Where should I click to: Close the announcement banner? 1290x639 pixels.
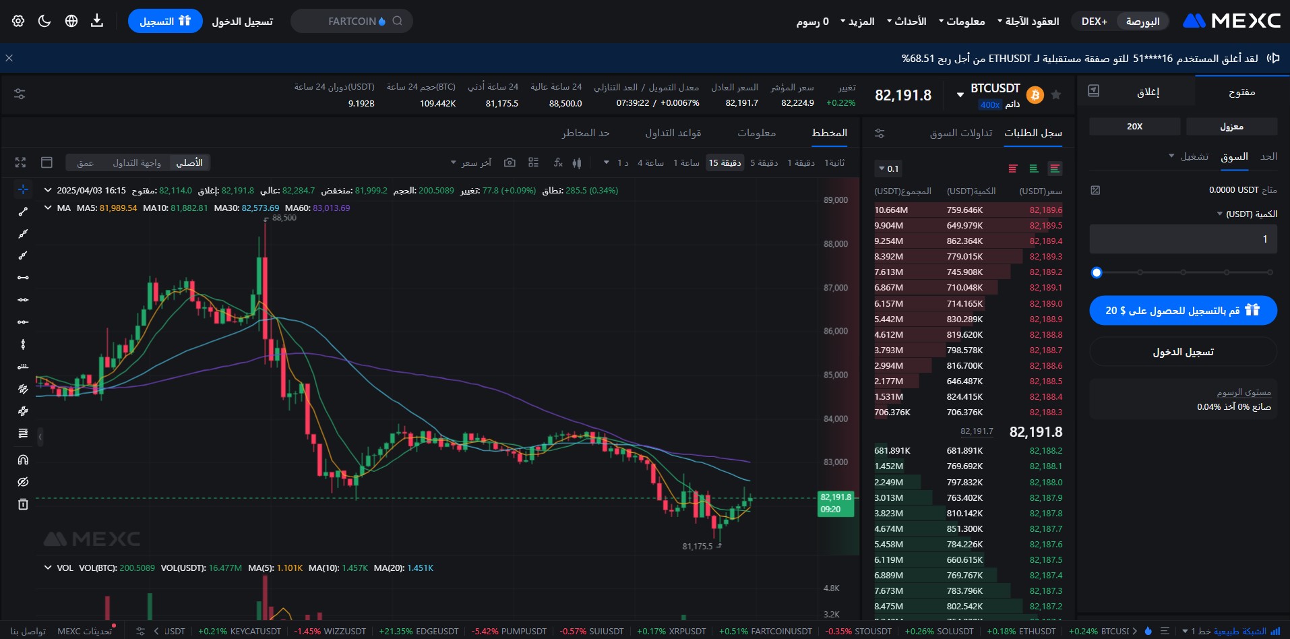tap(9, 58)
